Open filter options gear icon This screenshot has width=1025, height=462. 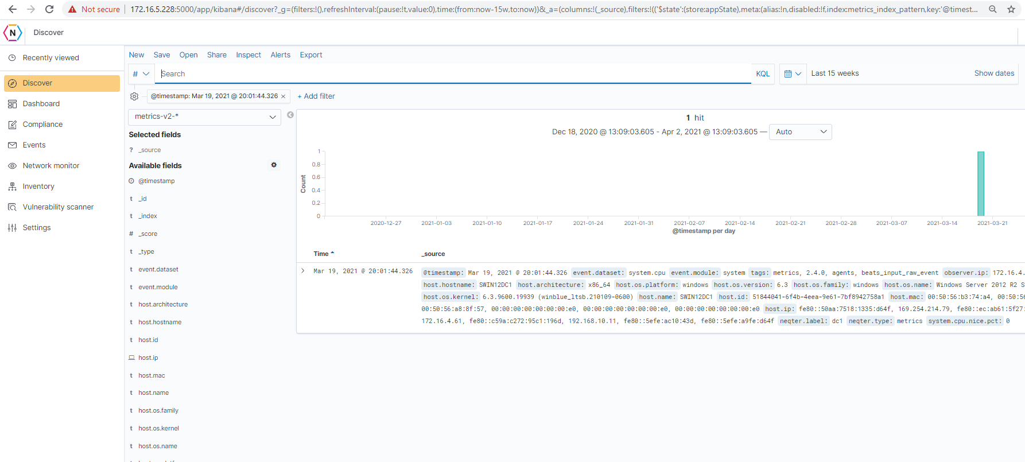134,96
